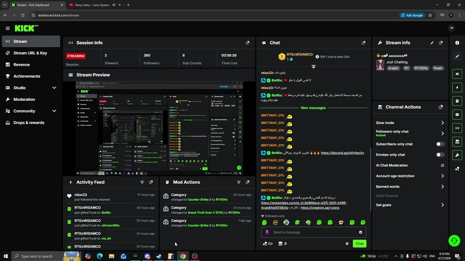
Task: Open the green headset support button
Action: 454,240
